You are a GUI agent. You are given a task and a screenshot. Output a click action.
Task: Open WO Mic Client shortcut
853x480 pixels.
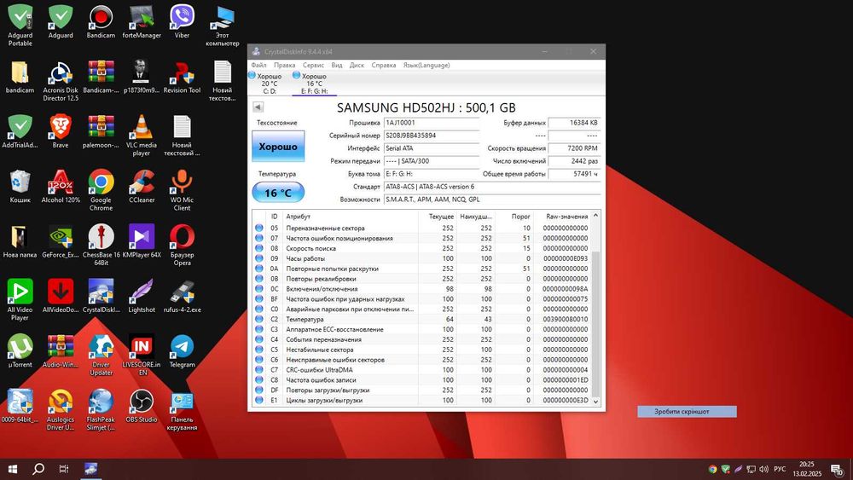(x=182, y=190)
